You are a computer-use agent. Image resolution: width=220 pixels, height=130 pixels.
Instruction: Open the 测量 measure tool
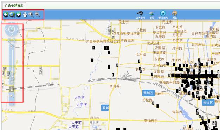[175, 15]
